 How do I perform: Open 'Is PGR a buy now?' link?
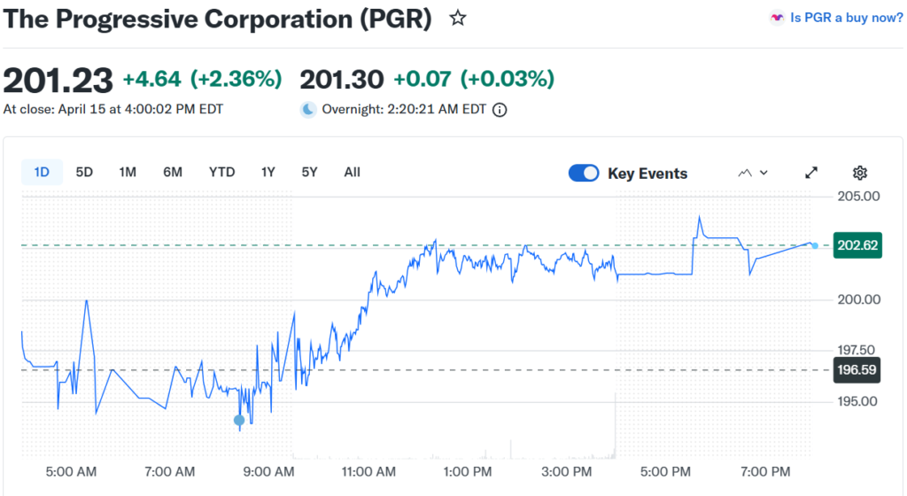click(846, 18)
